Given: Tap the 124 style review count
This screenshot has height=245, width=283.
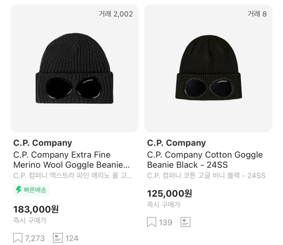Looking at the screenshot, I should tap(72, 238).
